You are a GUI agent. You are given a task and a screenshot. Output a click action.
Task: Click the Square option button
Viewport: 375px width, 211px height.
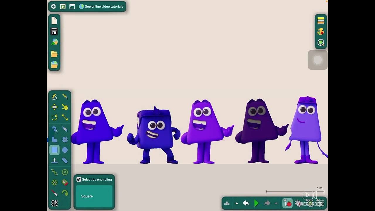94,196
